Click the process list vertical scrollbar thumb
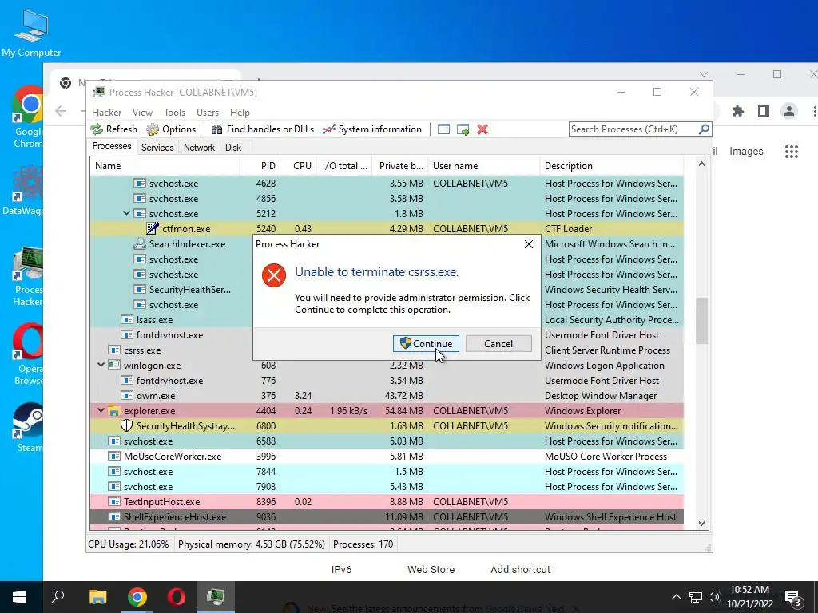The height and width of the screenshot is (613, 818). [701, 321]
